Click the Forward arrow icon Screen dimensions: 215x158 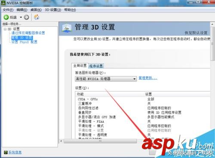(26, 17)
